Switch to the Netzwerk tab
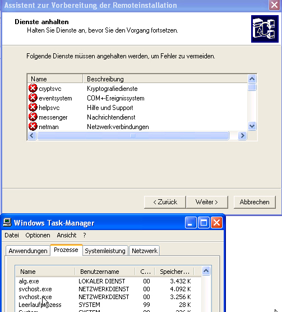282x312 pixels. click(x=145, y=251)
